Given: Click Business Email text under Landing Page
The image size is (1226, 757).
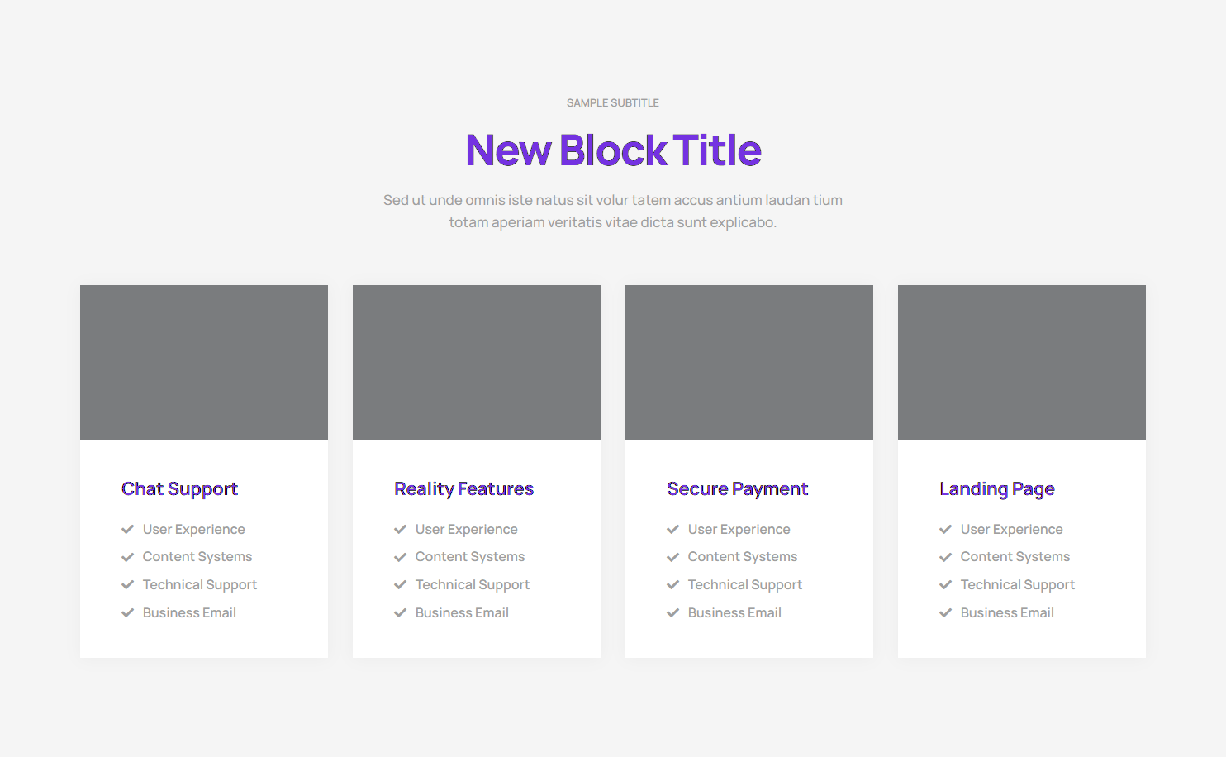Looking at the screenshot, I should pyautogui.click(x=1007, y=613).
